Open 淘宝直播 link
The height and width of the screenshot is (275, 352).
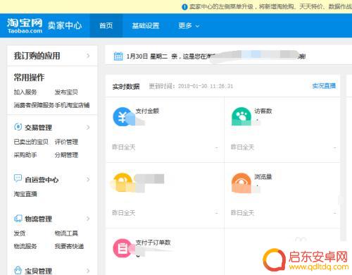(x=25, y=194)
